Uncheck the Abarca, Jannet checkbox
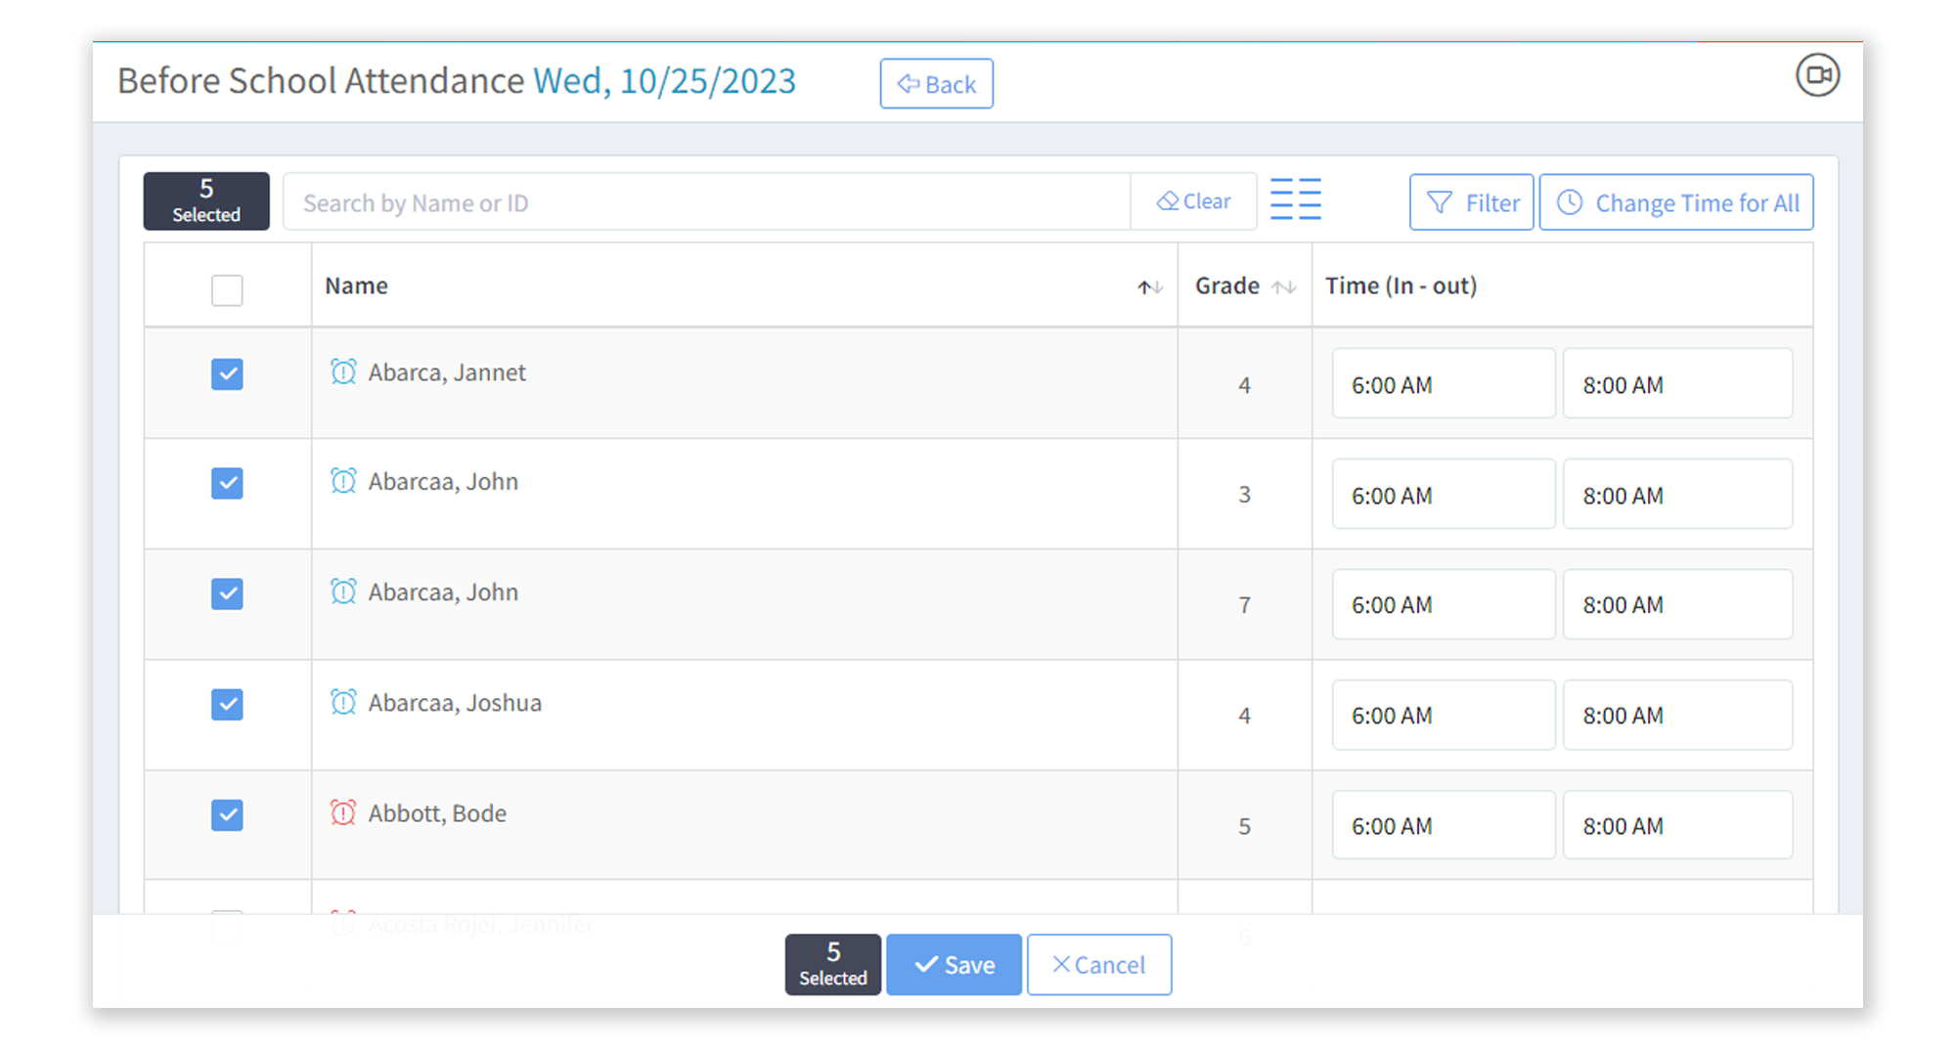Screen dimensions: 1956x1049 (x=227, y=374)
